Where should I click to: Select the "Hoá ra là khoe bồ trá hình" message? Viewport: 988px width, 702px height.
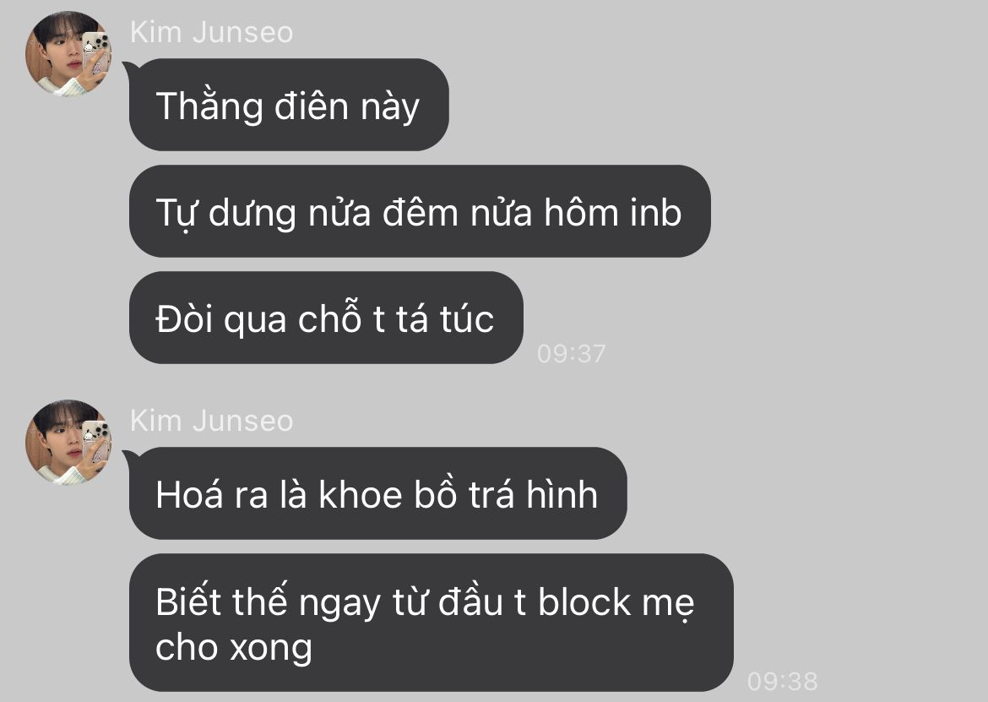[378, 493]
